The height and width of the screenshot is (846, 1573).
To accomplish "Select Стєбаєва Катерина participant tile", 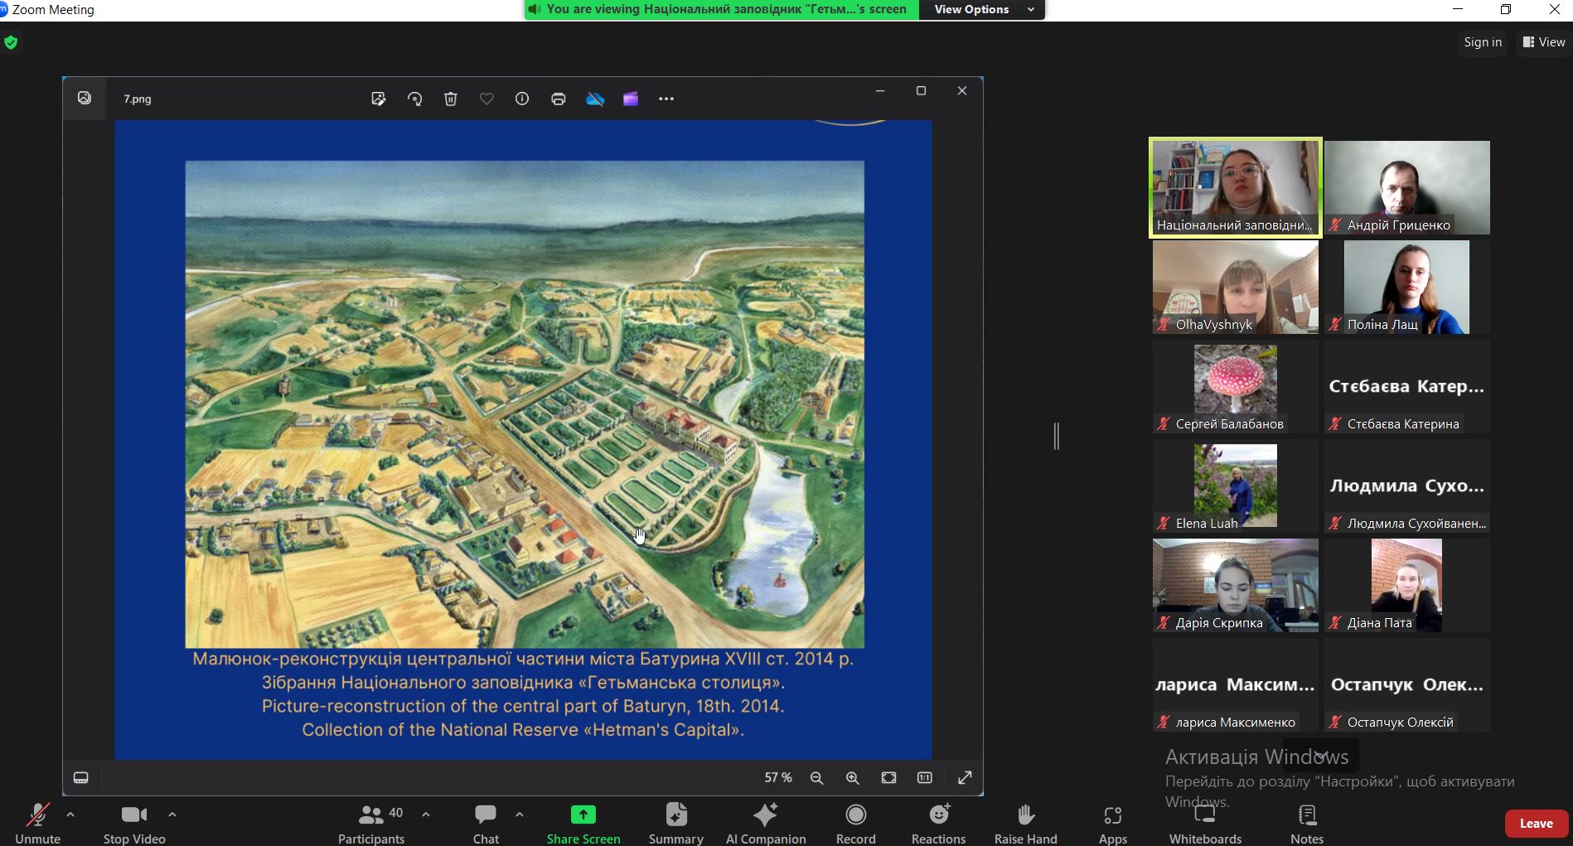I will 1406,386.
